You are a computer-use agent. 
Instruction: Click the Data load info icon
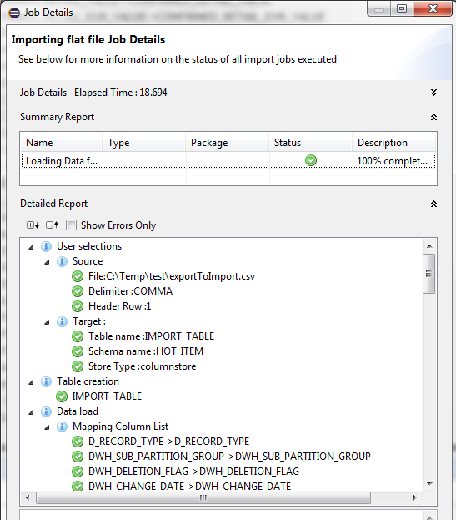(x=46, y=411)
